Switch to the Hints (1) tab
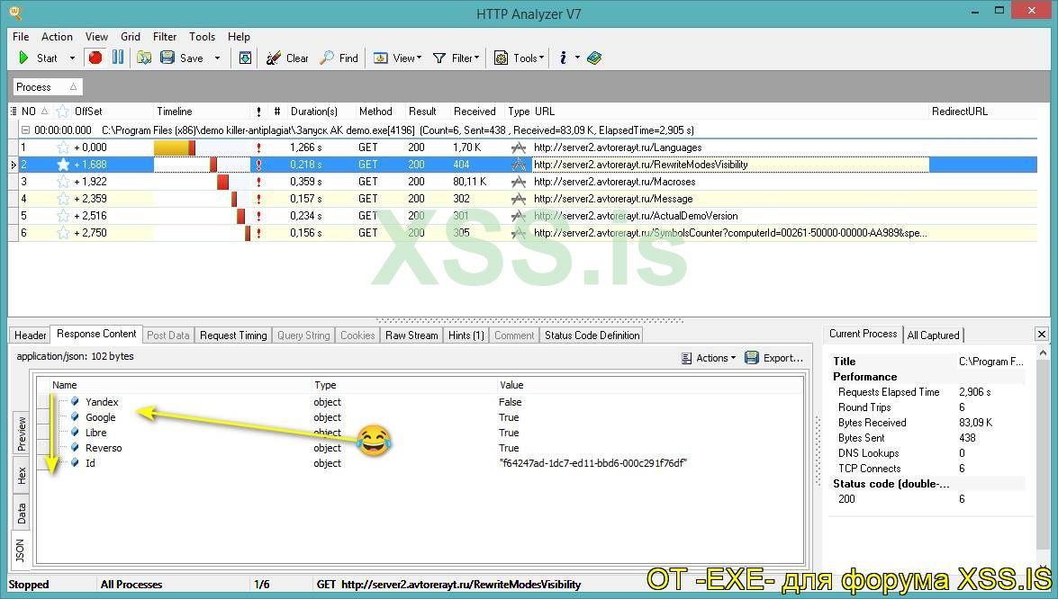1058x599 pixels. 466,335
